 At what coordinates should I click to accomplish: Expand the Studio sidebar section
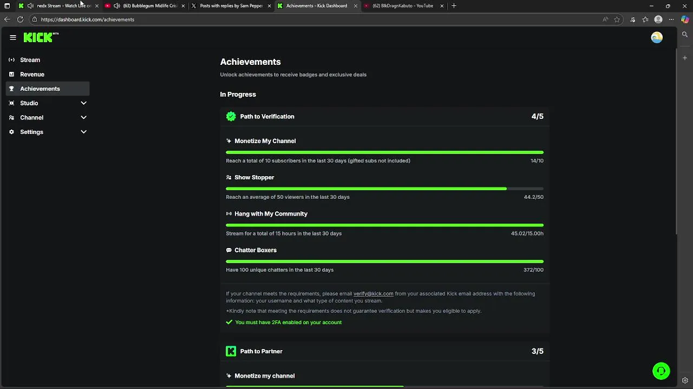point(83,103)
